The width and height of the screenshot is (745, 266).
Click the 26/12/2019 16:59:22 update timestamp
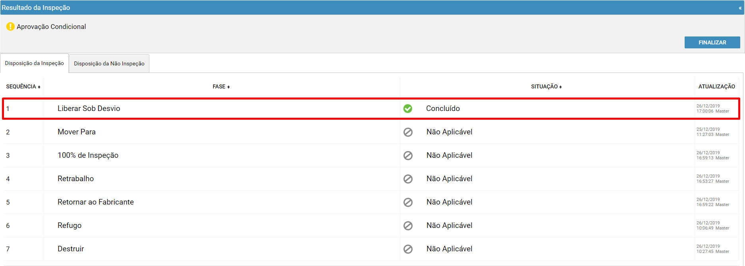click(712, 202)
